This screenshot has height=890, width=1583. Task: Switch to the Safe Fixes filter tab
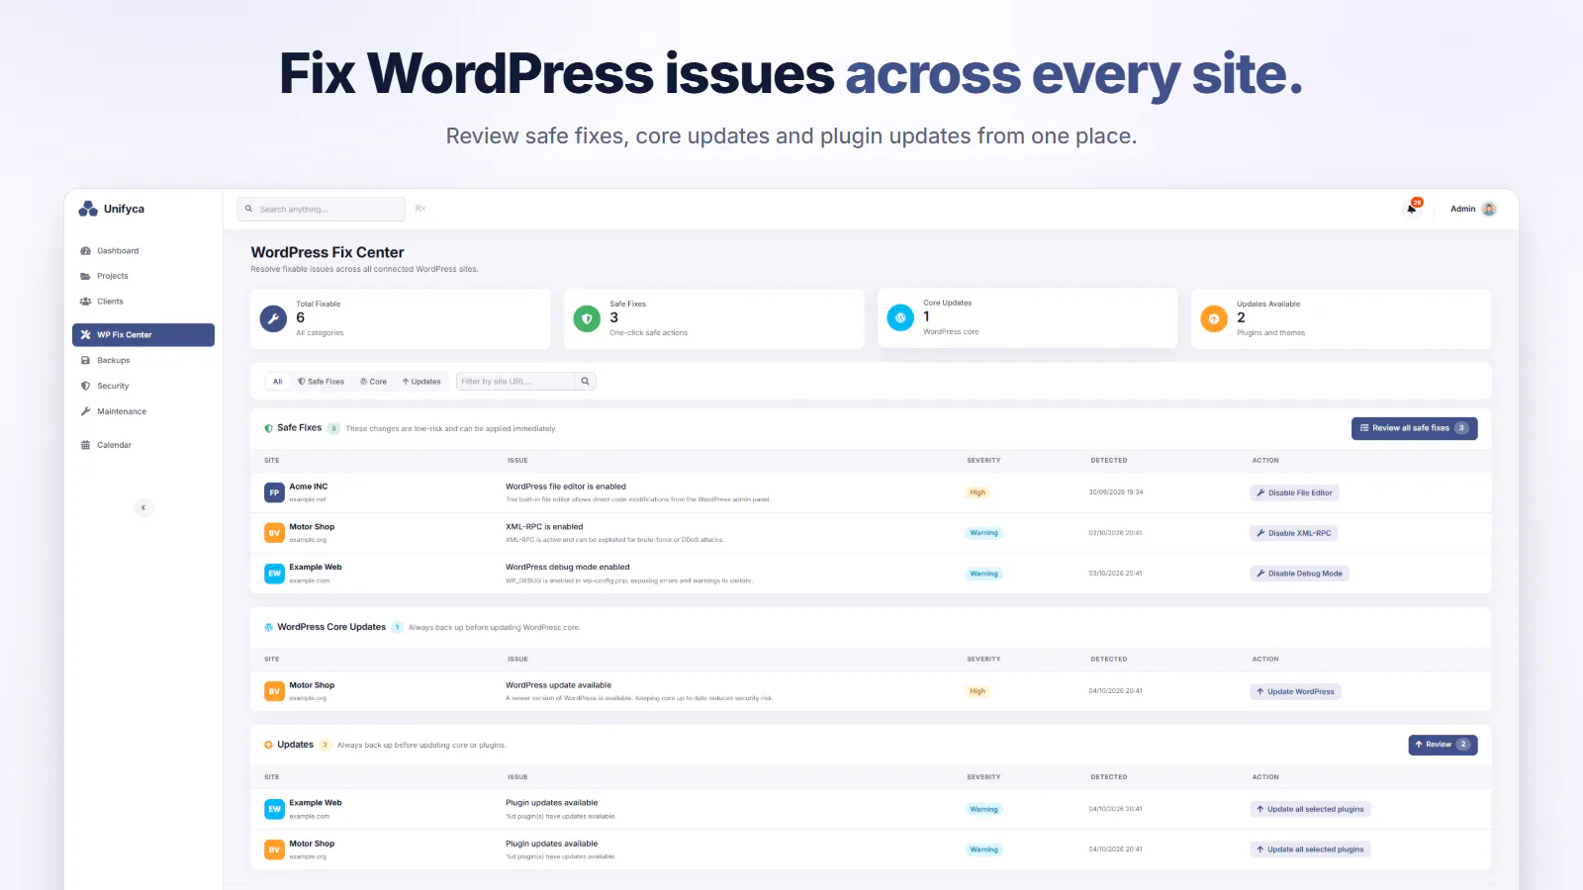pyautogui.click(x=321, y=382)
